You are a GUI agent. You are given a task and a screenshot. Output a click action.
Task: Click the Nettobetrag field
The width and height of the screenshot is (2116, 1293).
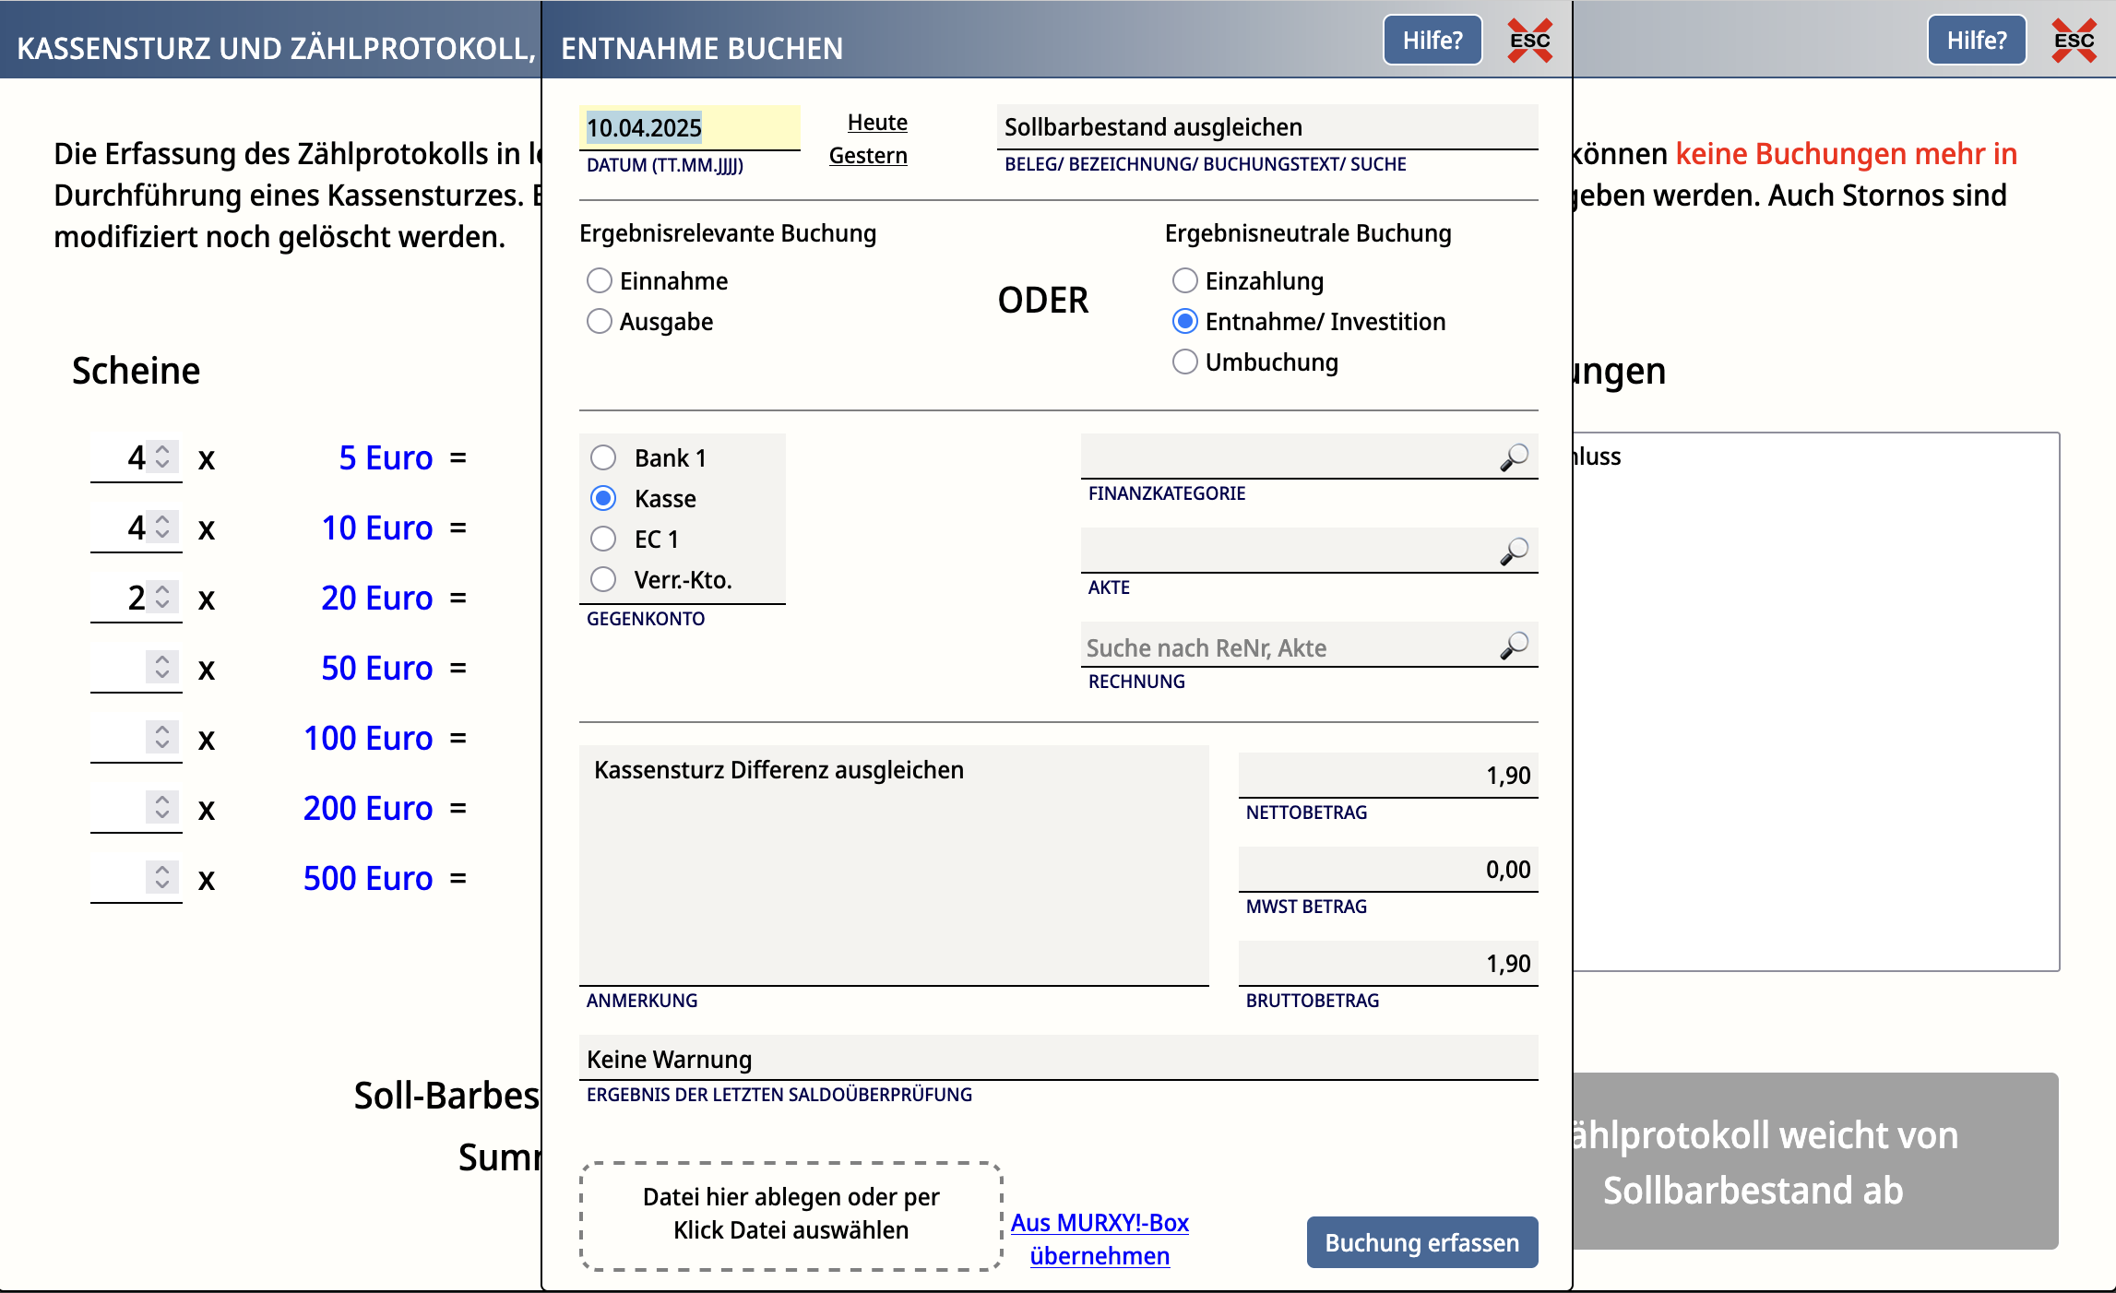click(x=1388, y=775)
